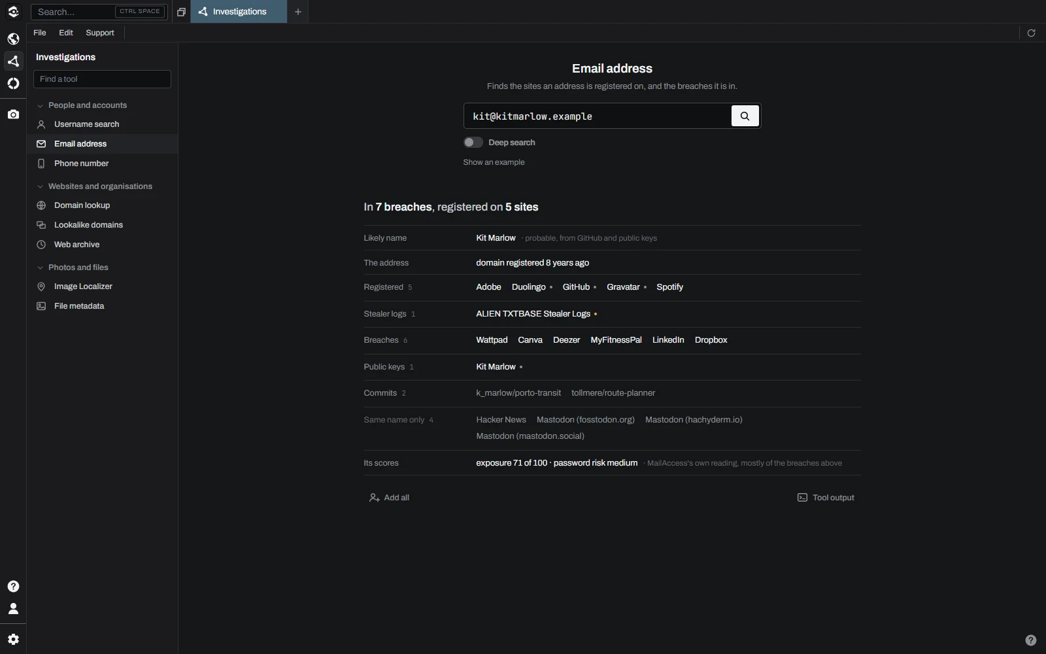Add a new tab with plus icon

point(297,12)
